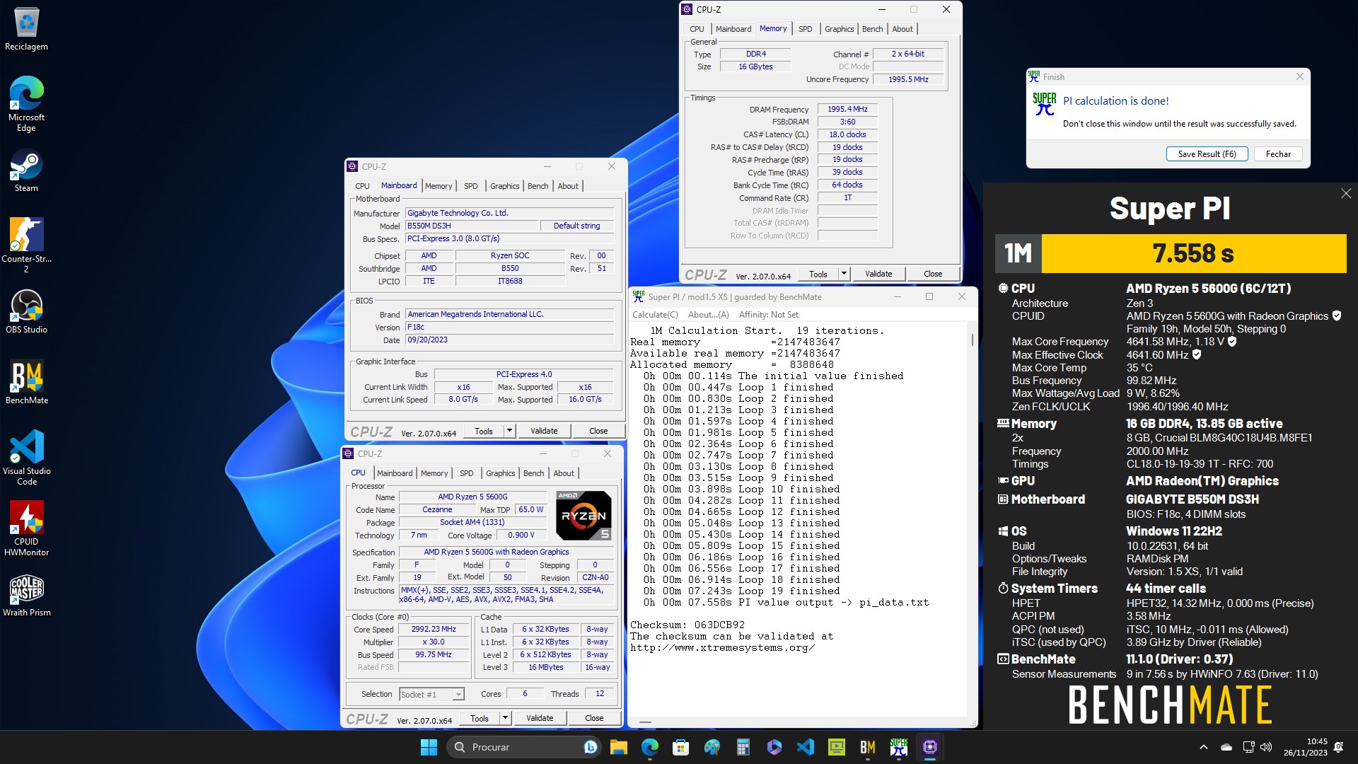The width and height of the screenshot is (1358, 764).
Task: Switch to CPU-Z in the taskbar
Action: (930, 747)
